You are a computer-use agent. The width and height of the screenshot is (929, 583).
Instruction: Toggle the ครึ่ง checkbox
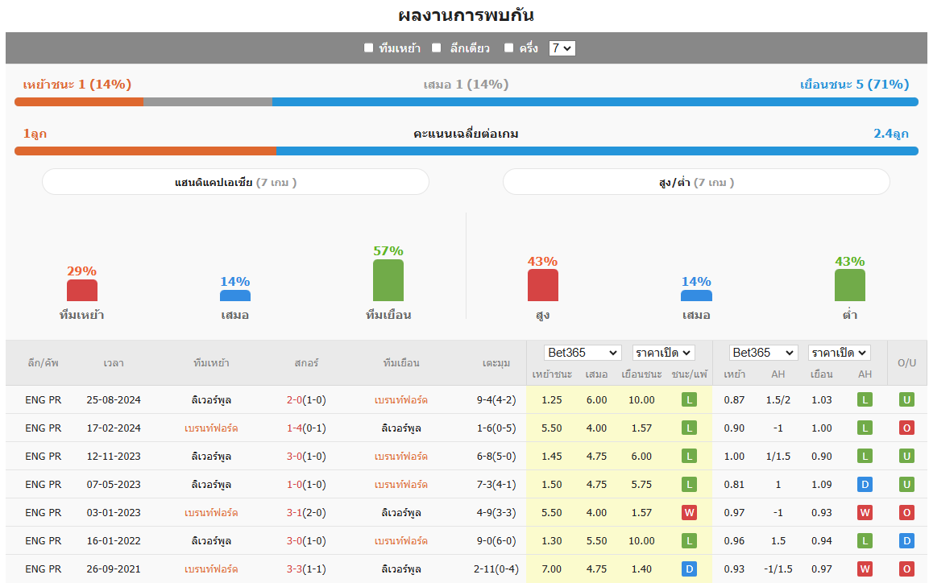coord(509,48)
